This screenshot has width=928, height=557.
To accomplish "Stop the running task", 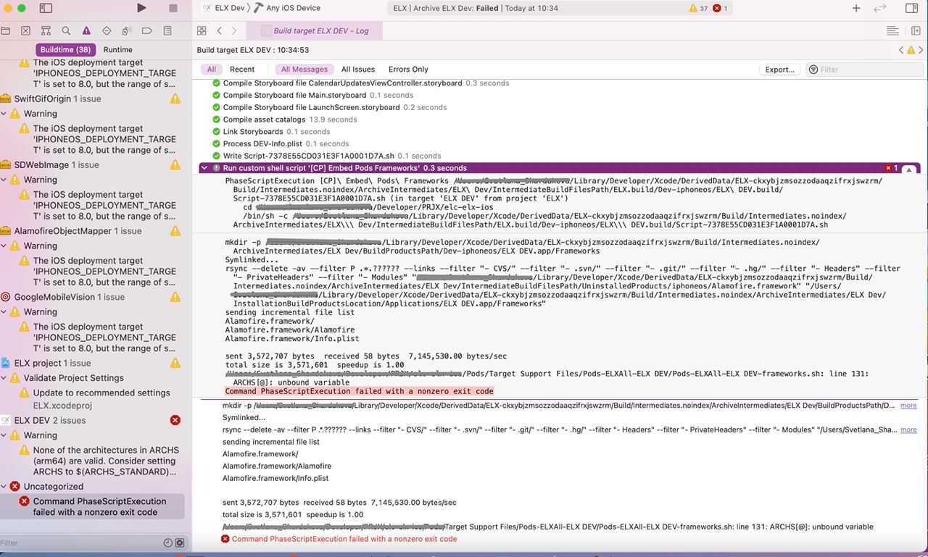I will 173,8.
